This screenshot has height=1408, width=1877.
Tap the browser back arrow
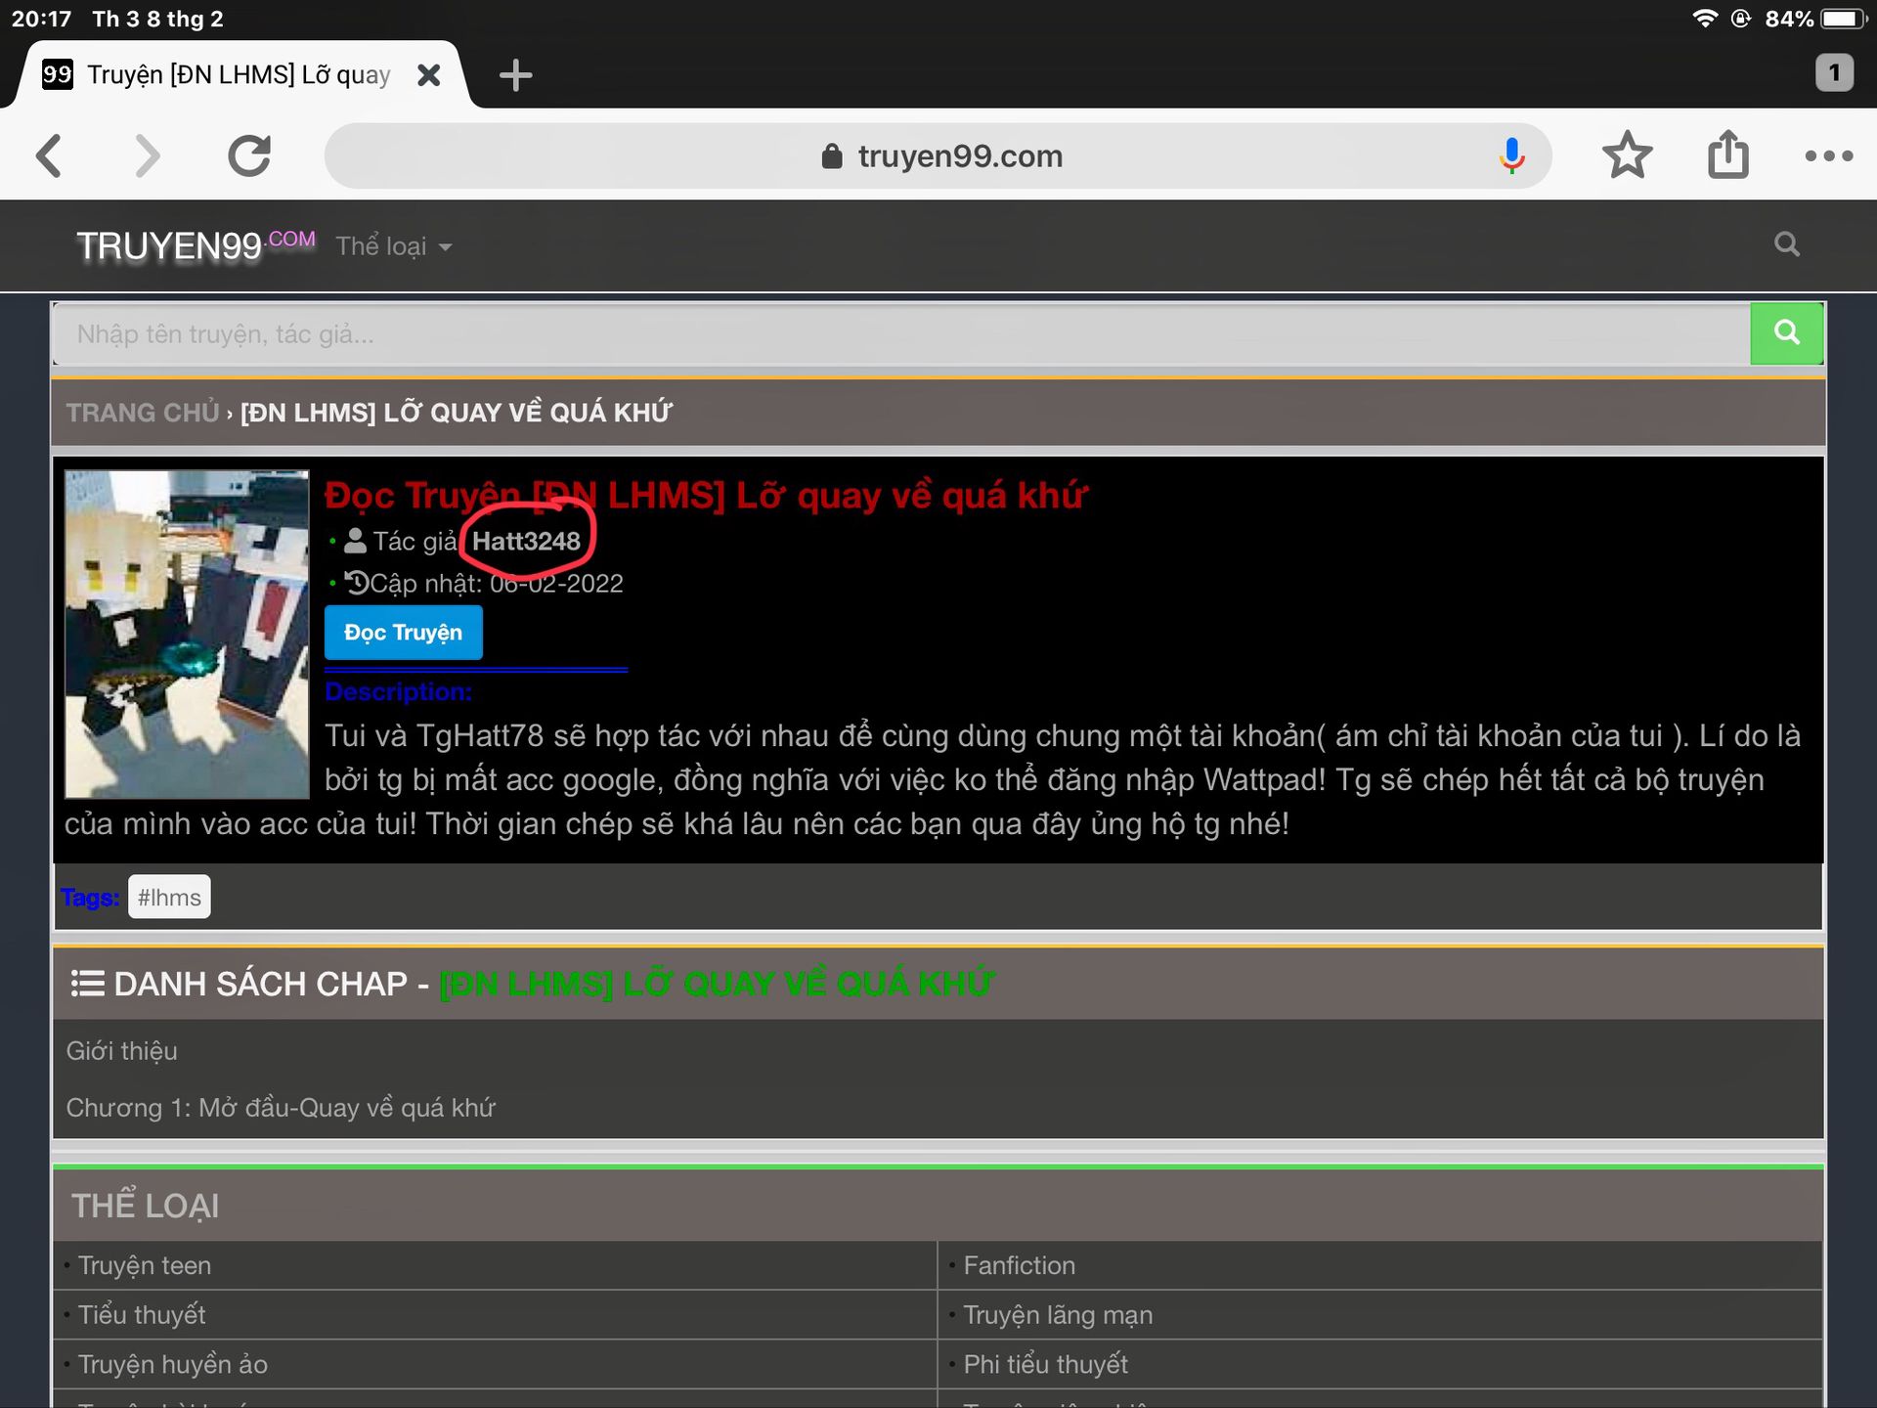coord(50,156)
